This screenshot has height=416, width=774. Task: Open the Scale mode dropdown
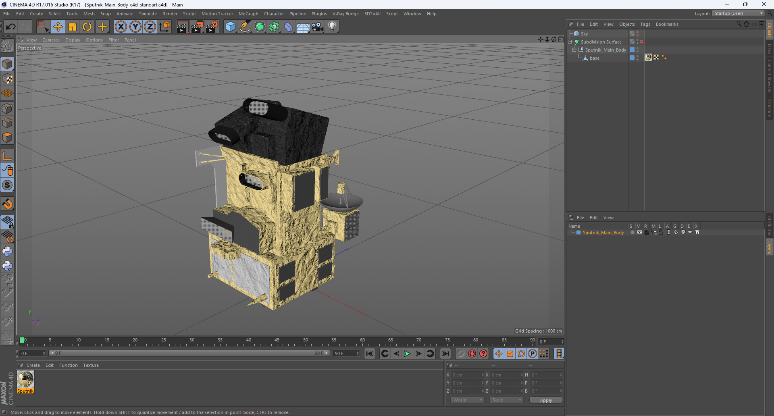tap(506, 400)
